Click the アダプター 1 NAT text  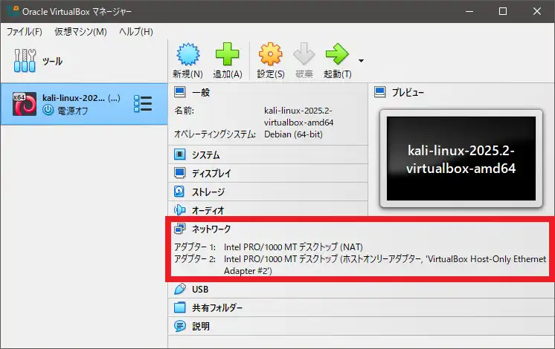pos(293,247)
